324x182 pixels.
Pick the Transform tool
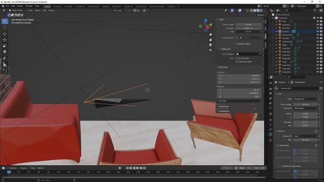tap(5, 52)
